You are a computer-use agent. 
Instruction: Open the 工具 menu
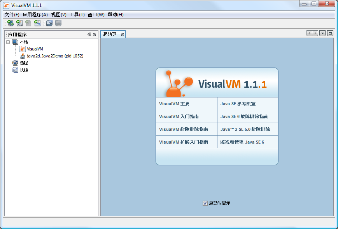click(77, 15)
